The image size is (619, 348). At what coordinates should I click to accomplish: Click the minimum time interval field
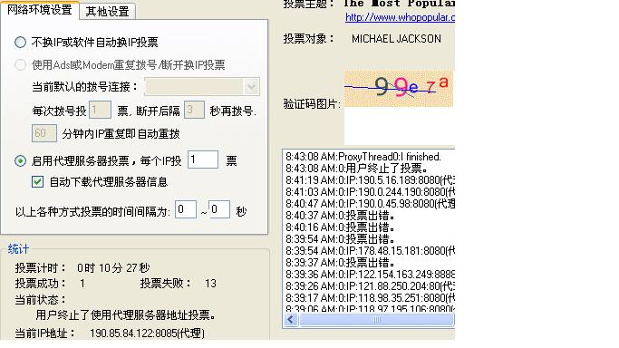coord(186,209)
